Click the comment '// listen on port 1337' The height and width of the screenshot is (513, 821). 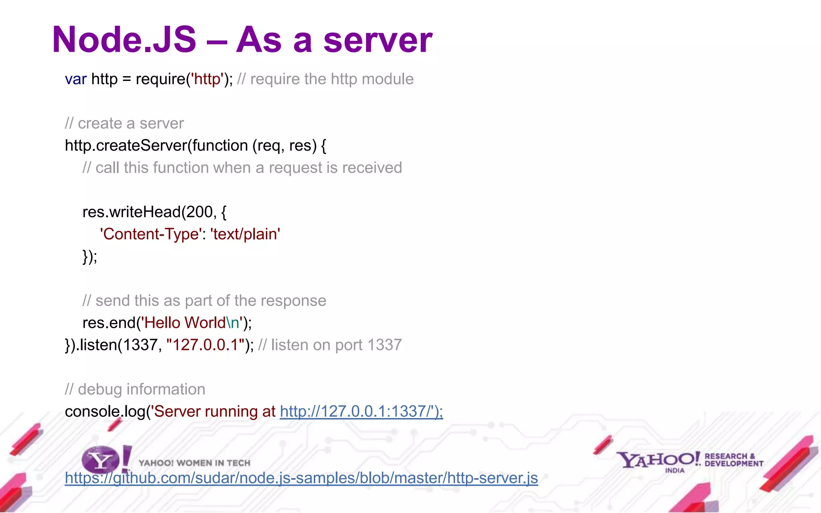click(330, 345)
